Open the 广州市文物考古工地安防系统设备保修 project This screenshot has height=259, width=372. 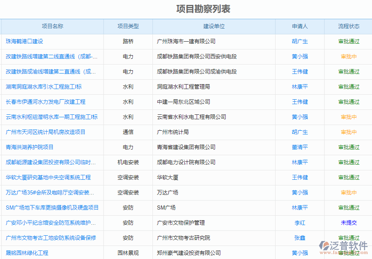point(51,238)
